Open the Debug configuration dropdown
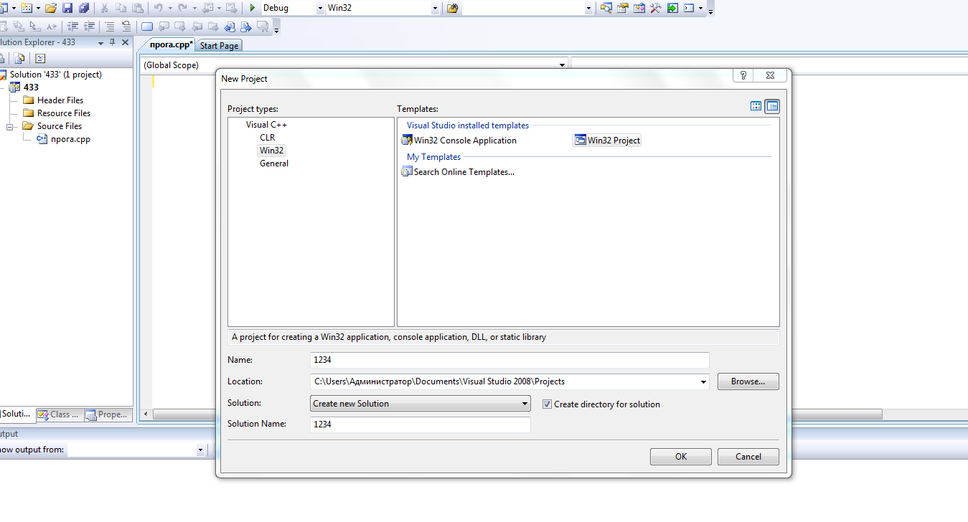The width and height of the screenshot is (968, 522). pos(319,8)
